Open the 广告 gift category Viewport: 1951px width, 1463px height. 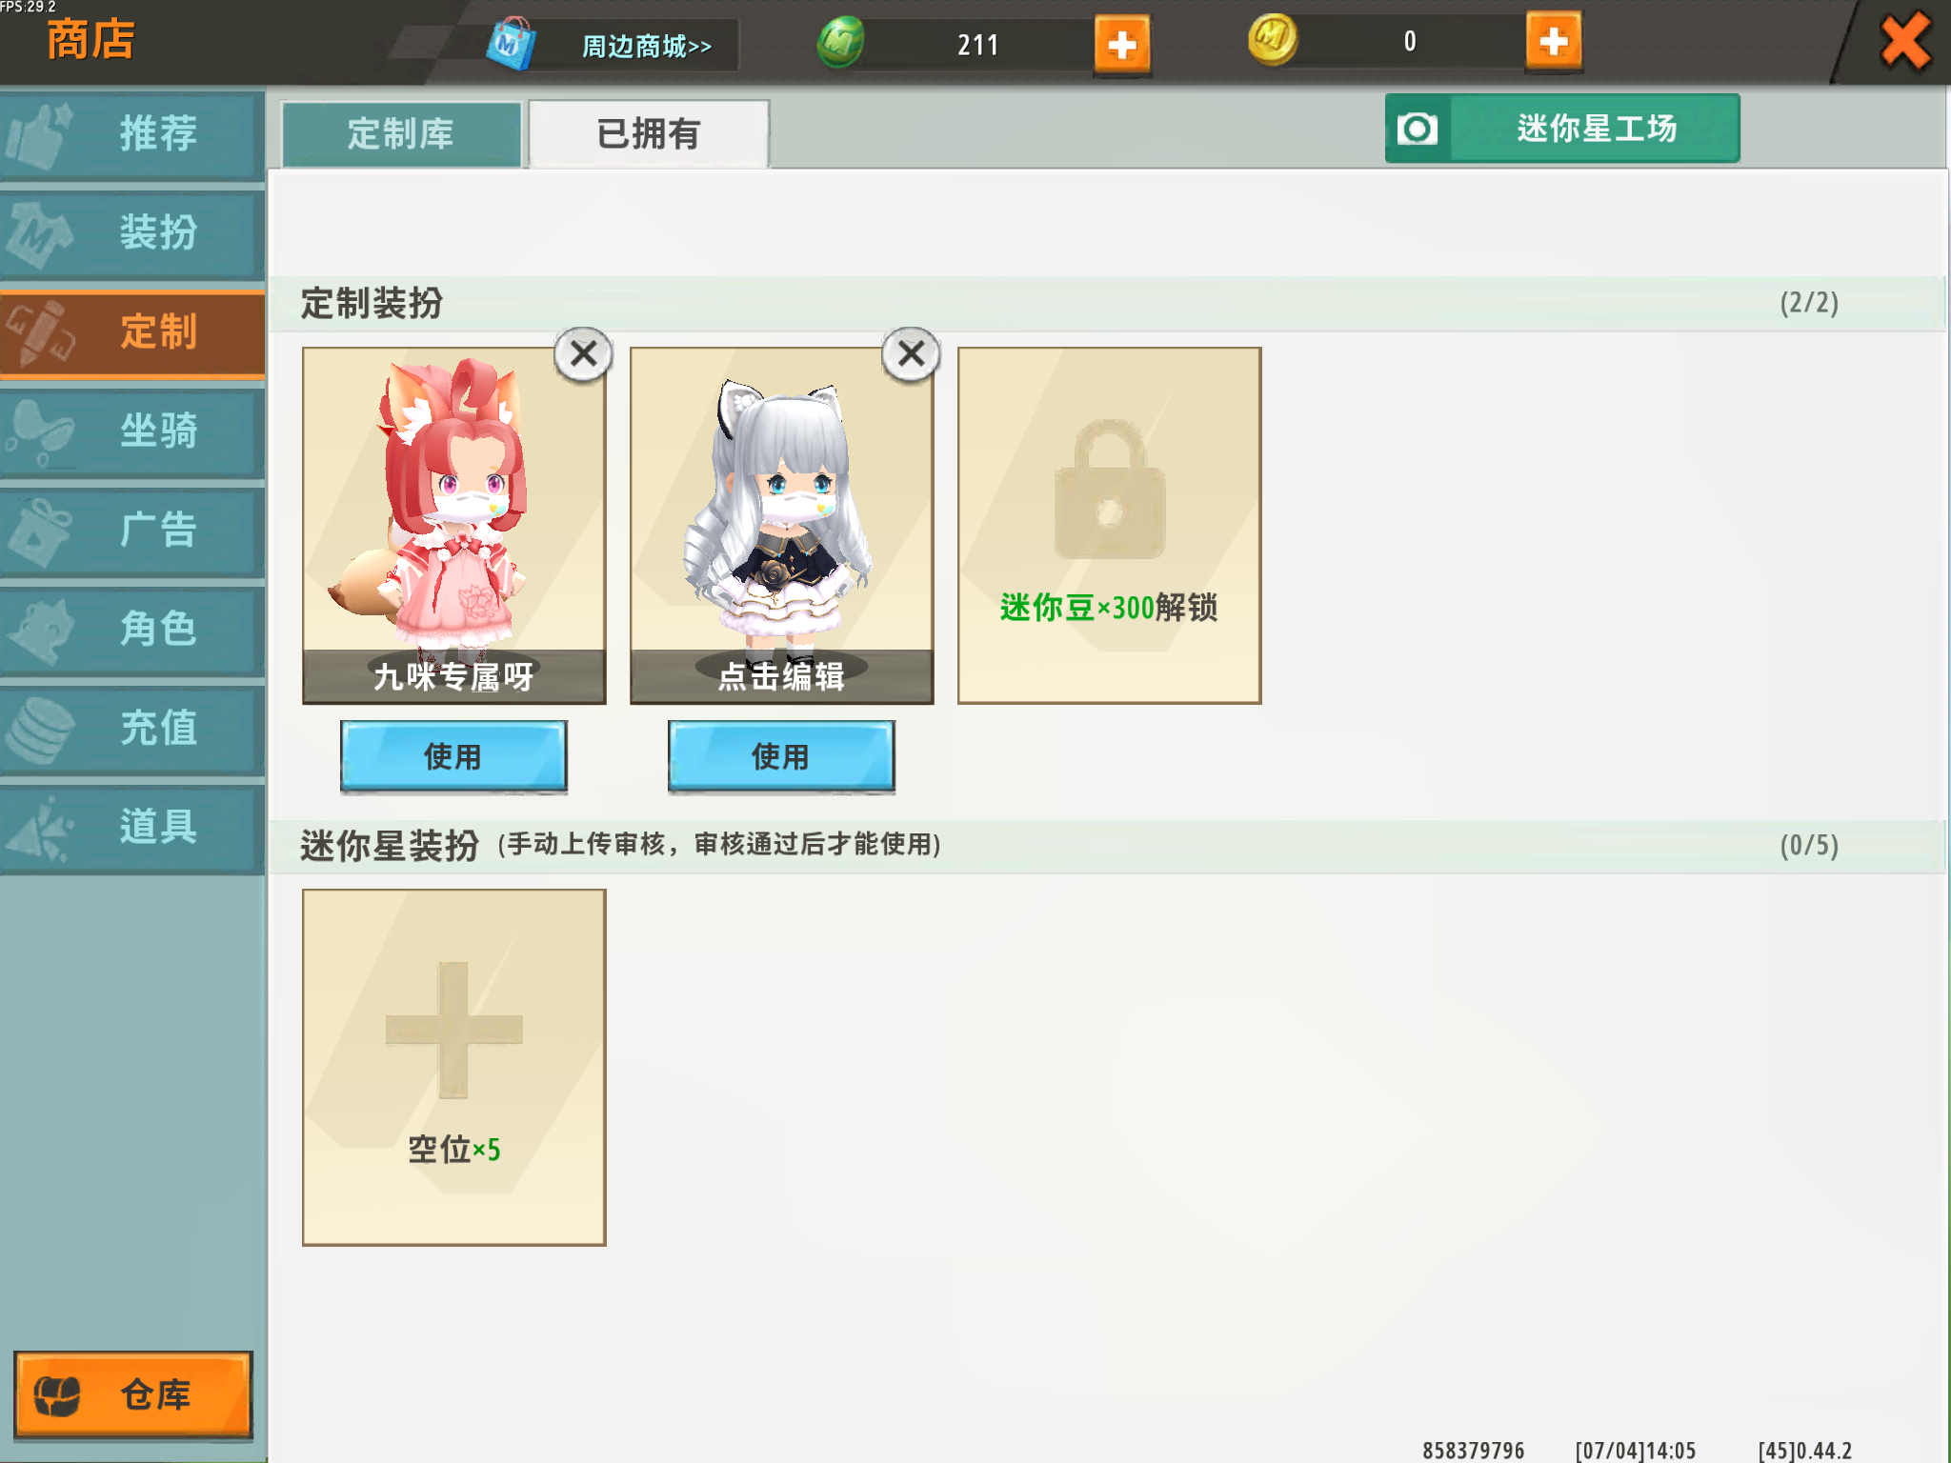tap(132, 531)
